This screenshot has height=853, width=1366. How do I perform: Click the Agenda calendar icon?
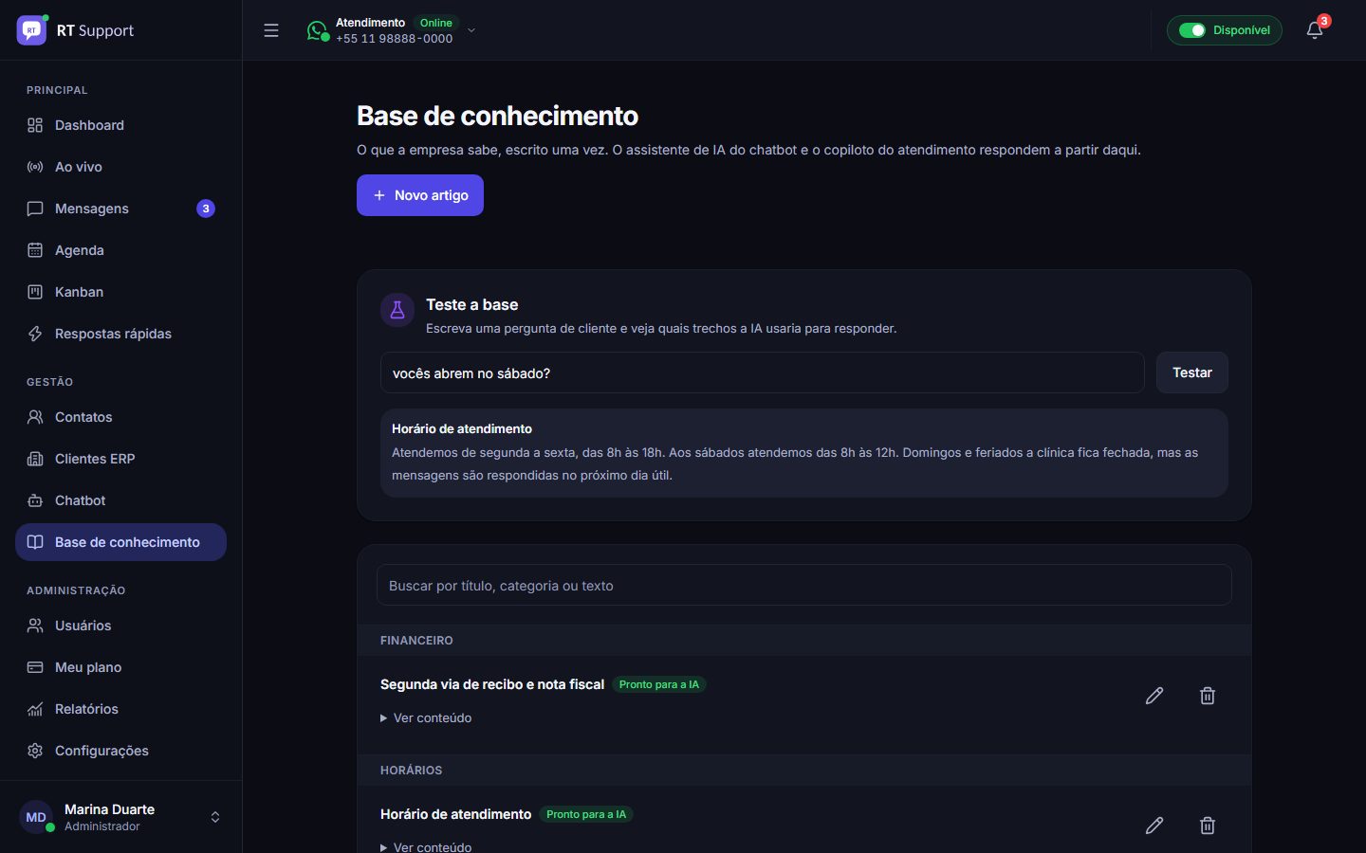[x=35, y=250]
